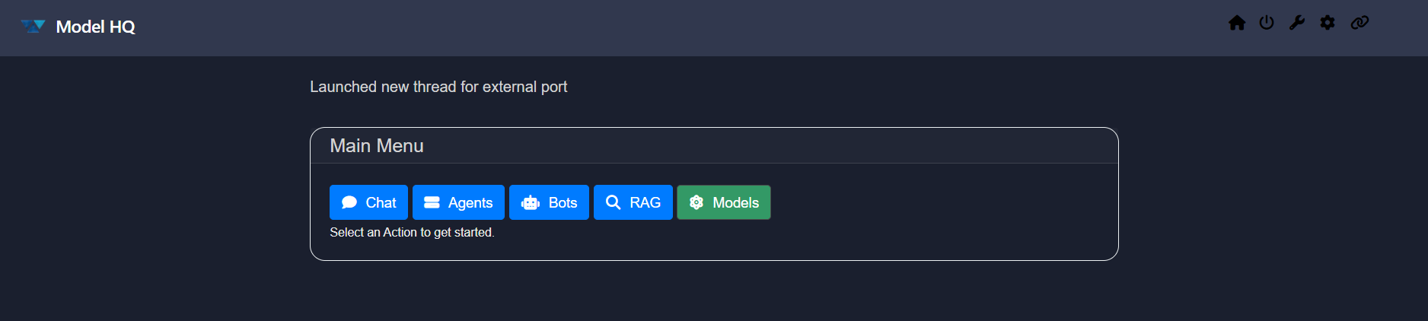Click the power shutdown icon

(1267, 23)
